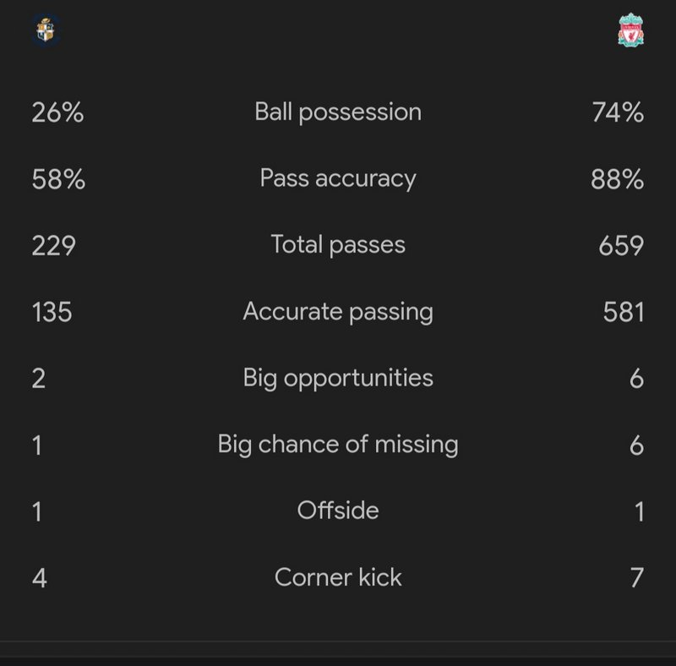
Task: Select the Total passes label
Action: [x=338, y=245]
